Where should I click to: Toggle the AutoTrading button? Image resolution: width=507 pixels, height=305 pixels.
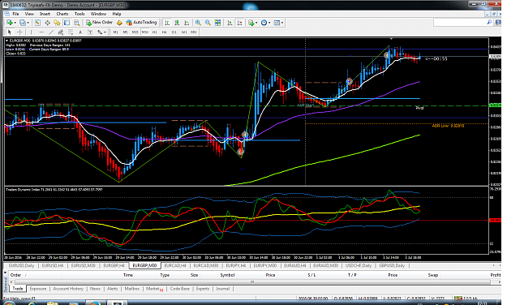click(x=141, y=23)
